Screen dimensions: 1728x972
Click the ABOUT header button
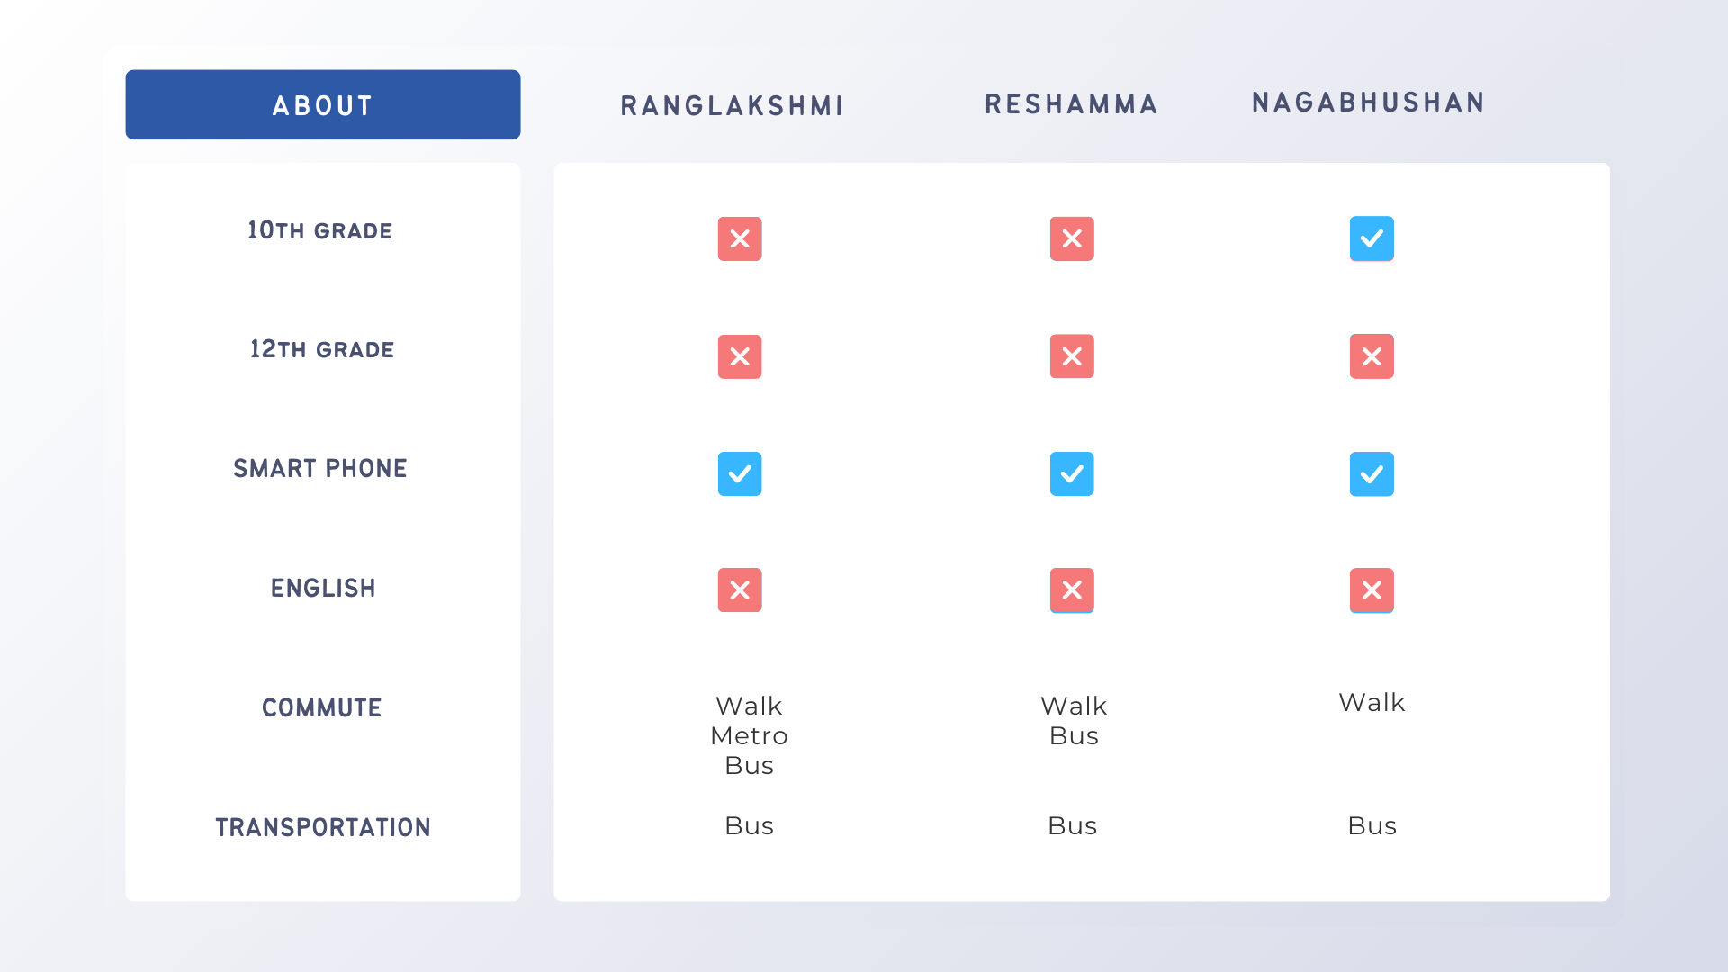click(x=322, y=105)
